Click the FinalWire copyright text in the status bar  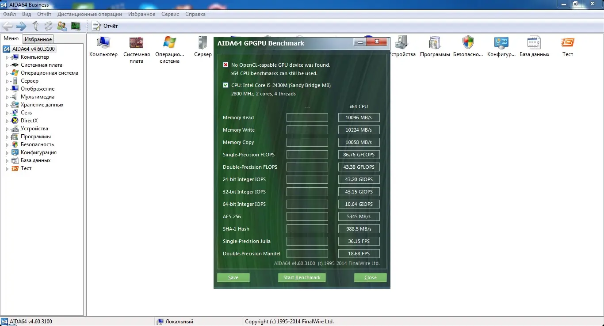pos(289,322)
